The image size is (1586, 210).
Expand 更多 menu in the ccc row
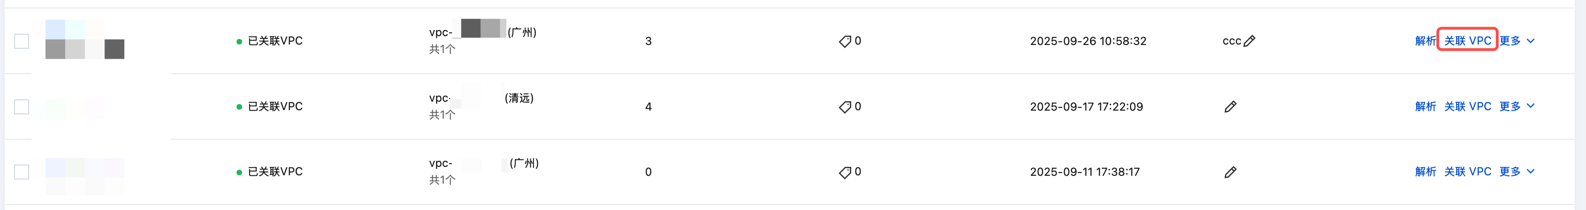click(1517, 41)
